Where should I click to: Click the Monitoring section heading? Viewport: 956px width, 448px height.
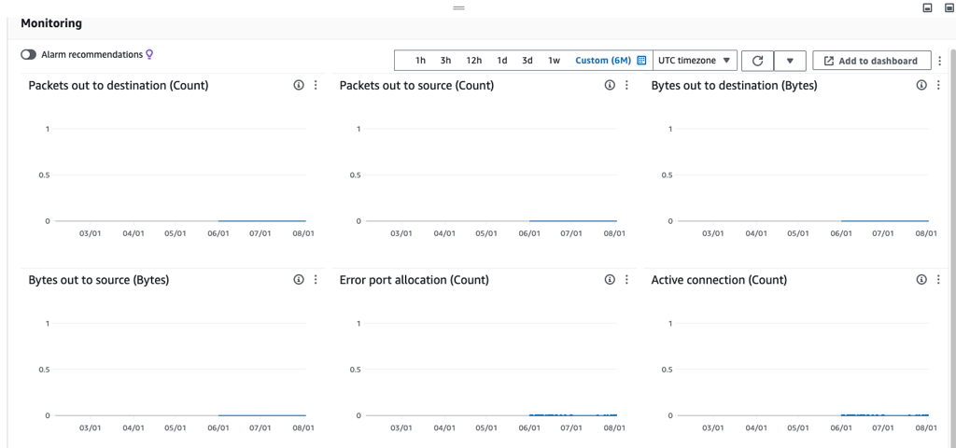click(x=51, y=23)
